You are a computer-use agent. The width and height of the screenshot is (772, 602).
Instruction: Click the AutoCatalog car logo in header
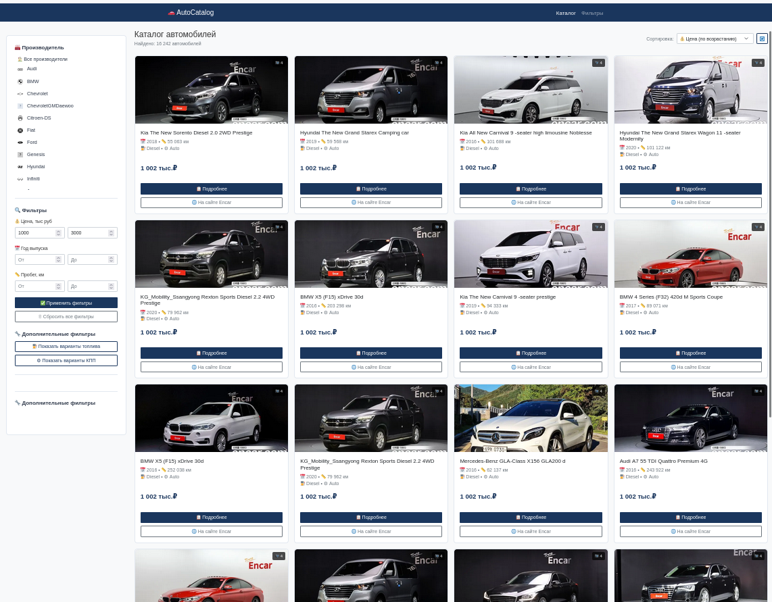pos(171,13)
